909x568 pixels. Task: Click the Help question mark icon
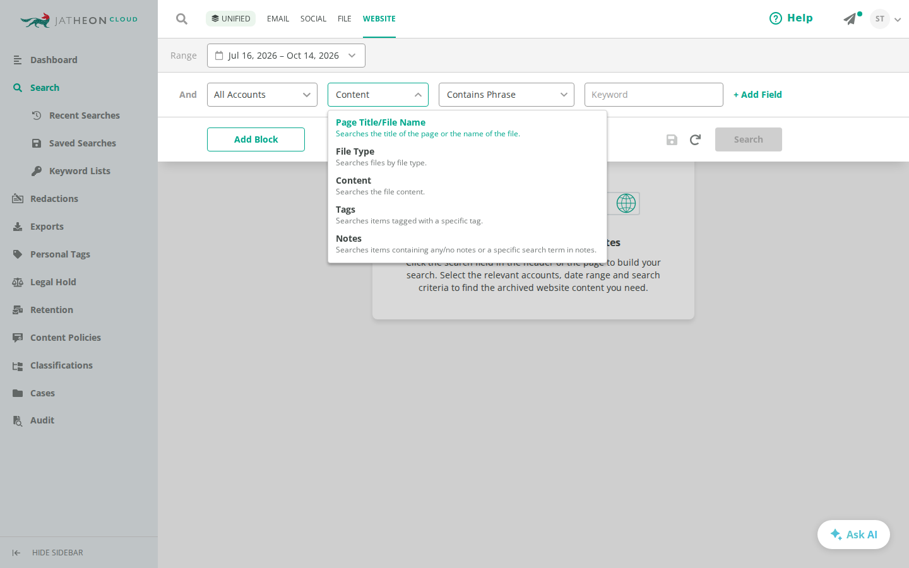pyautogui.click(x=776, y=18)
